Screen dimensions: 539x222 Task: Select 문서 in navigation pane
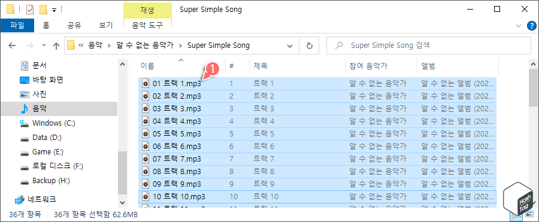[x=39, y=65]
